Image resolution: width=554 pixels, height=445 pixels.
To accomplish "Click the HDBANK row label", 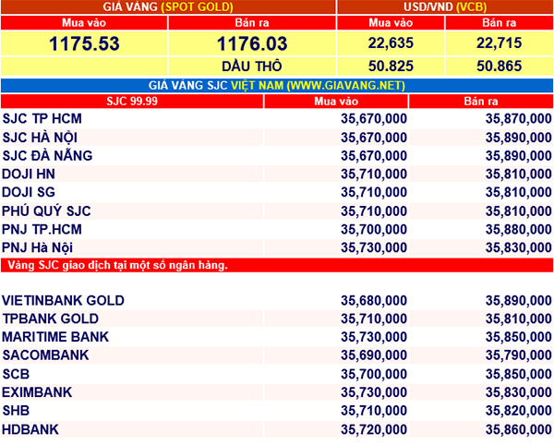I will click(30, 429).
